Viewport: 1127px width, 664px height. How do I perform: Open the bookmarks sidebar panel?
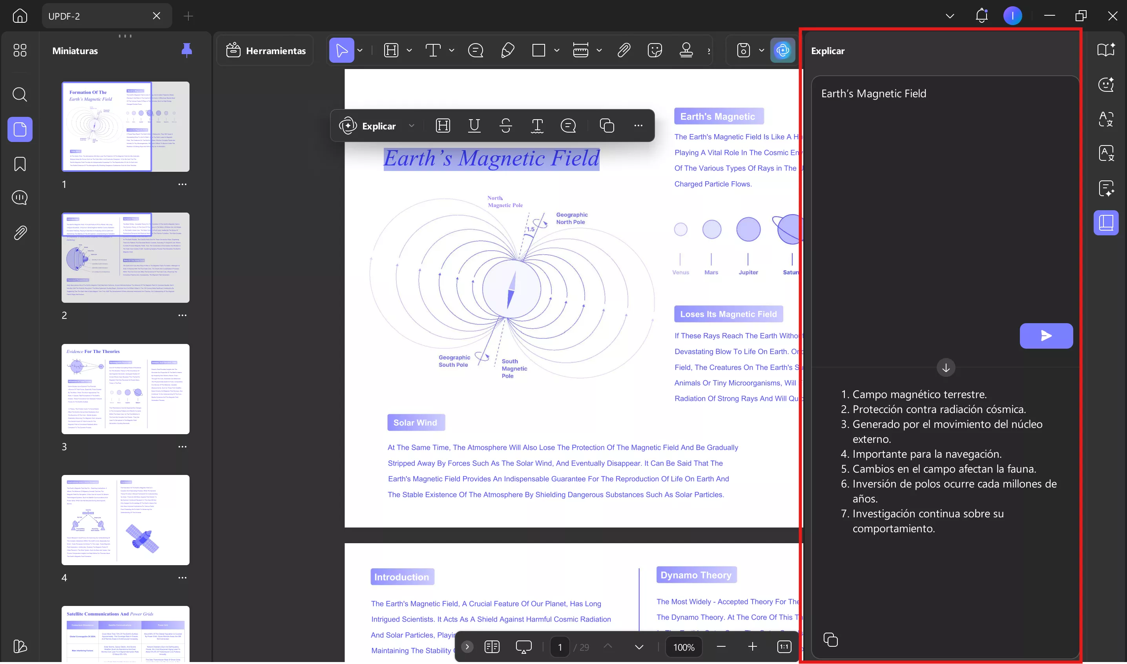pos(20,164)
